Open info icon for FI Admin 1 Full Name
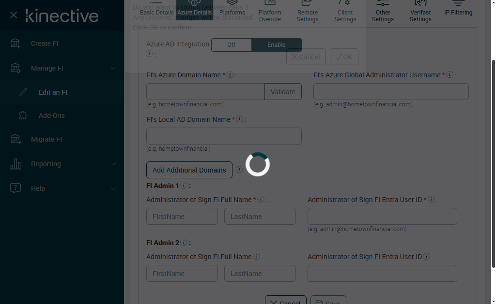The image size is (496, 304). (261, 199)
